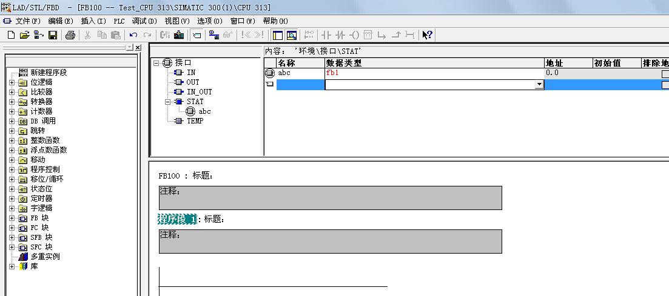Save the block with the floppy disk icon

(x=53, y=35)
